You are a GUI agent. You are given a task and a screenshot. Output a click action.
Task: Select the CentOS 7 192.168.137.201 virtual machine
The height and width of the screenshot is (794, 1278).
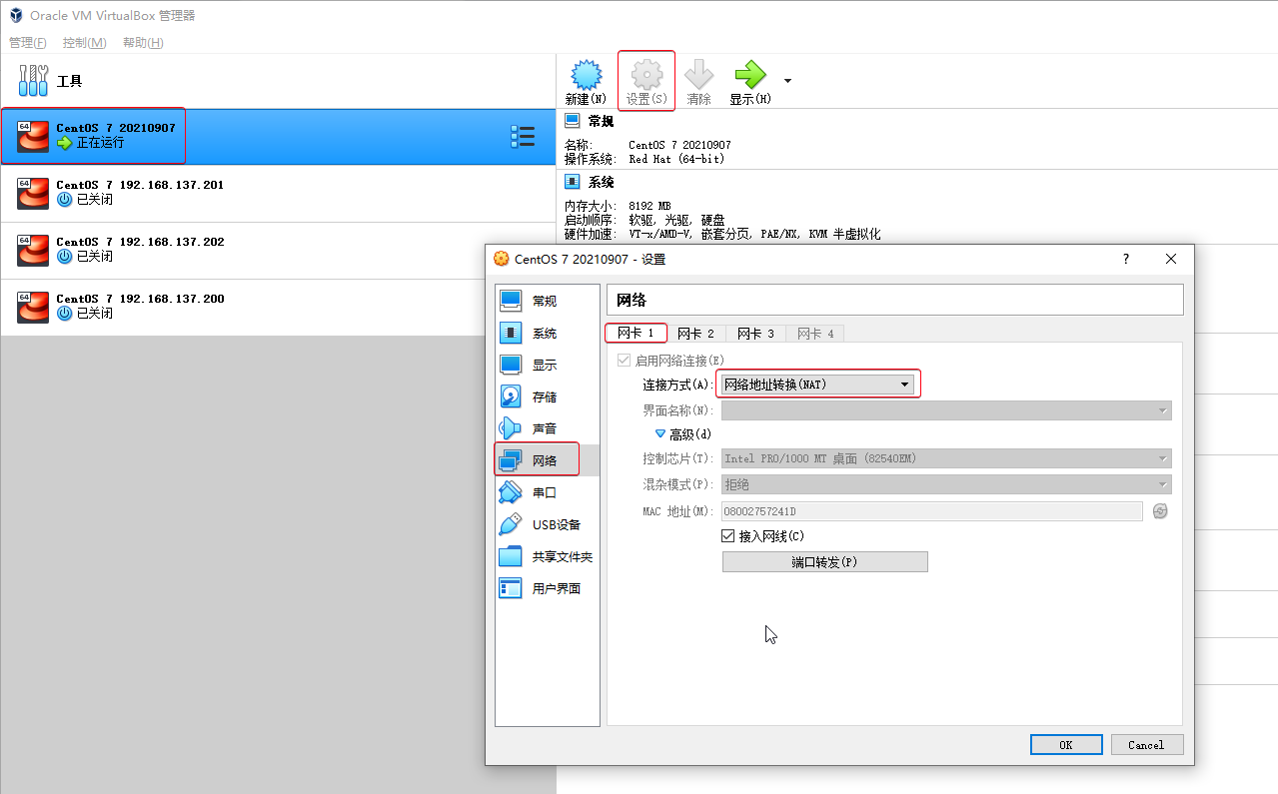(278, 194)
